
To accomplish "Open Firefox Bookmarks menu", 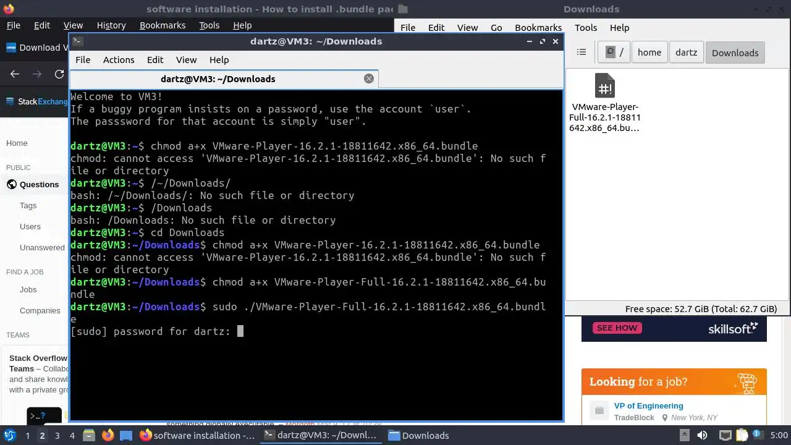I will tap(163, 25).
